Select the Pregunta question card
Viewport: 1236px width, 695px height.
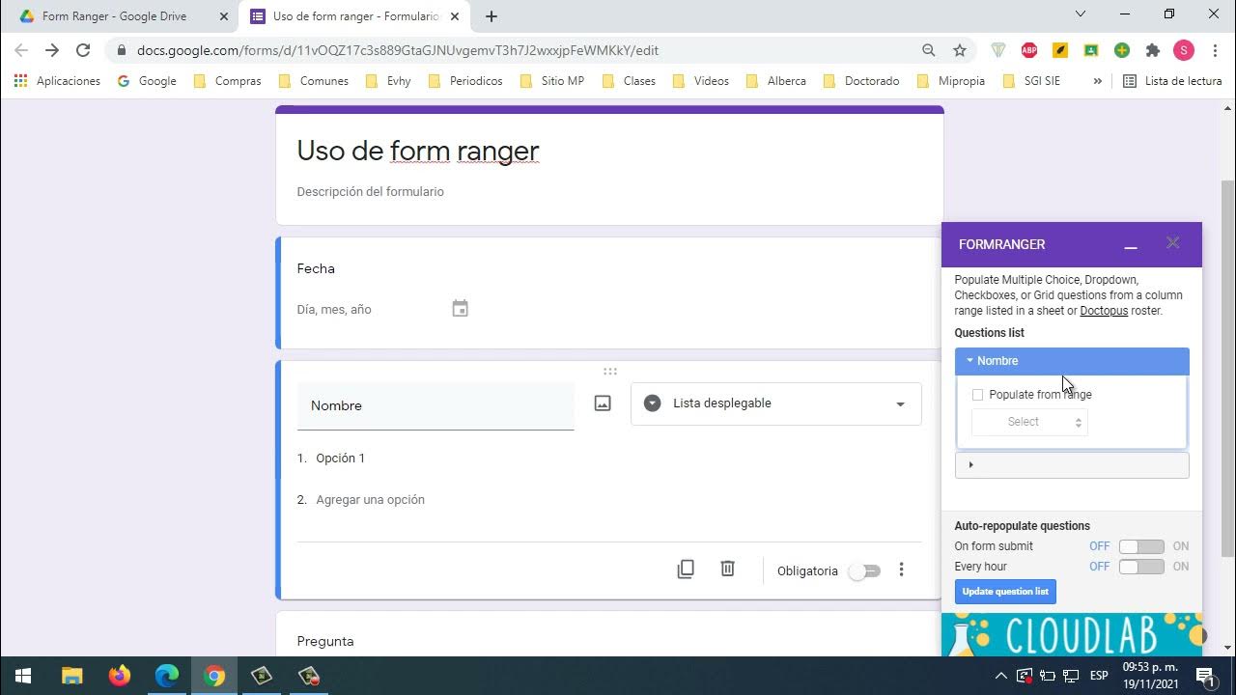609,634
